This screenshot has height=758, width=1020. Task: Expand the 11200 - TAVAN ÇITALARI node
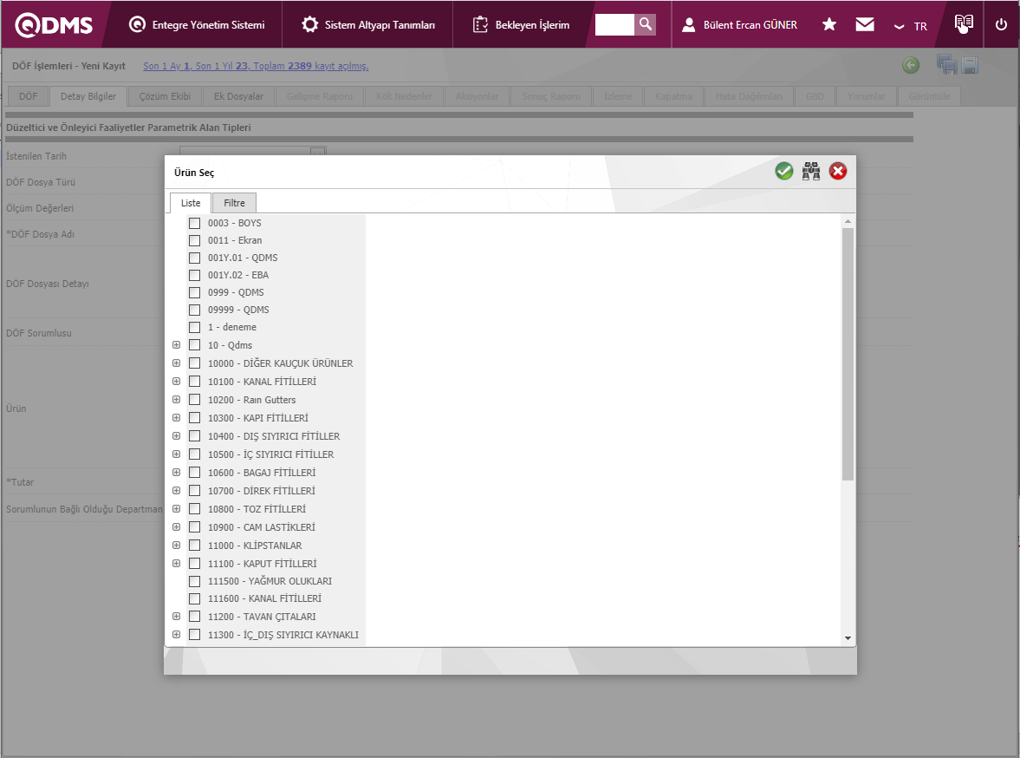point(177,617)
